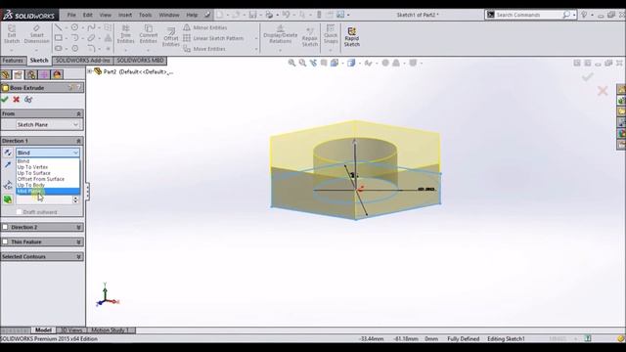Select the Spline sketch tool

pos(91,27)
